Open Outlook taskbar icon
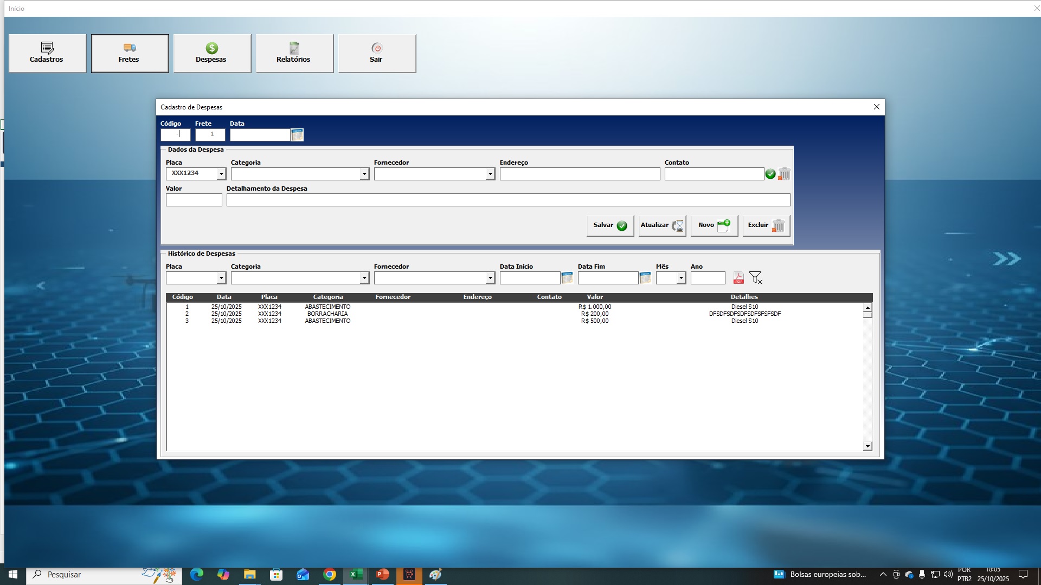The width and height of the screenshot is (1041, 585). click(303, 574)
